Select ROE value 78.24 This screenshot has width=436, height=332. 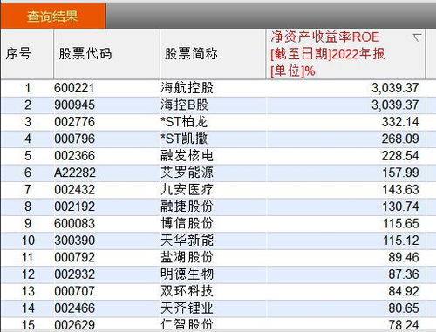point(404,325)
